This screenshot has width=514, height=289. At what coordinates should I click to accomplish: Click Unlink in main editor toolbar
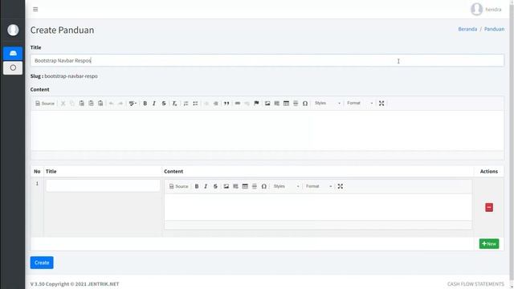coord(247,104)
